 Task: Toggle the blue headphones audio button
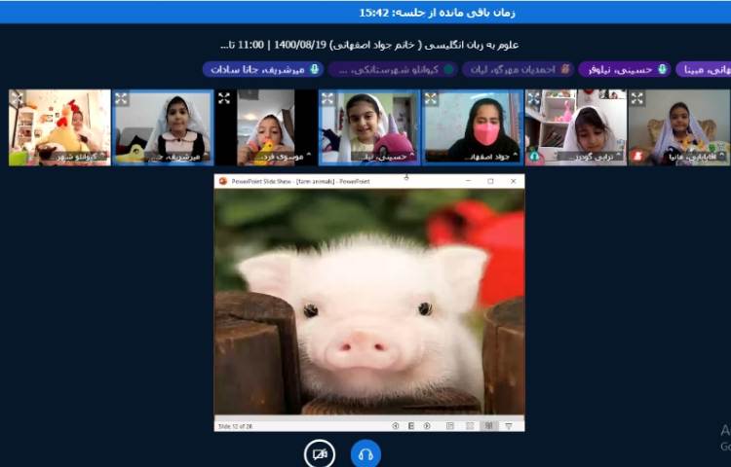click(x=365, y=454)
